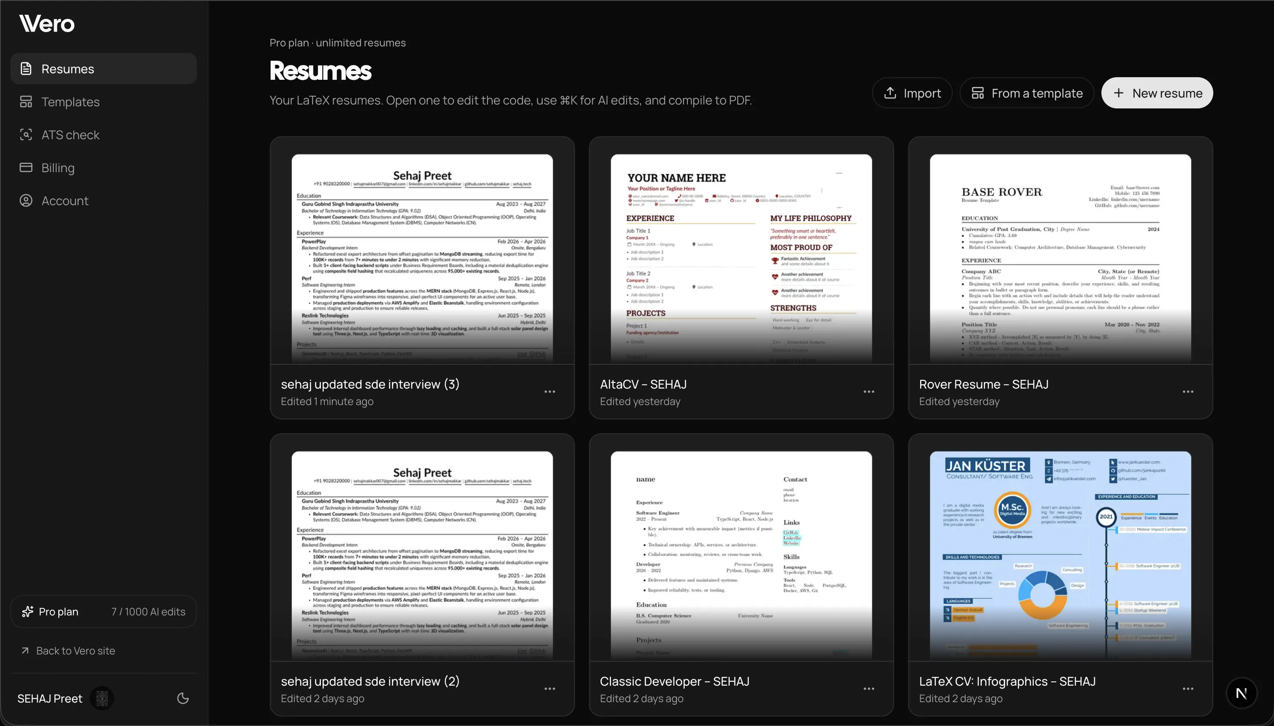Open the Jan Küster Infographics resume preview

1060,556
